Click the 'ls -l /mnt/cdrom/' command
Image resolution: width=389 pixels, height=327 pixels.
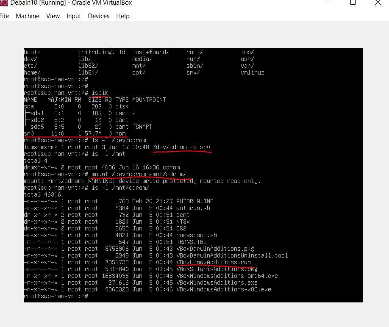(x=120, y=188)
